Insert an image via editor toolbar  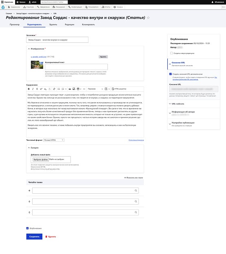click(x=74, y=89)
